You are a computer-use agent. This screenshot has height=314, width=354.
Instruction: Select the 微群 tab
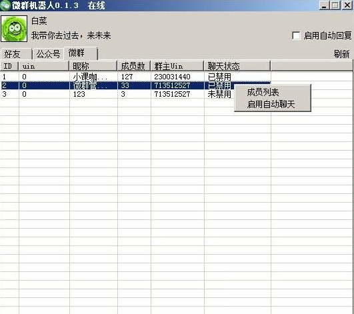pos(81,53)
